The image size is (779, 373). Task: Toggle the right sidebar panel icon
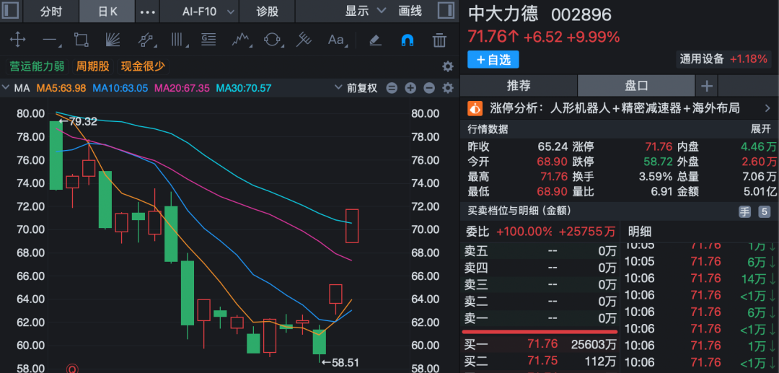[x=446, y=10]
